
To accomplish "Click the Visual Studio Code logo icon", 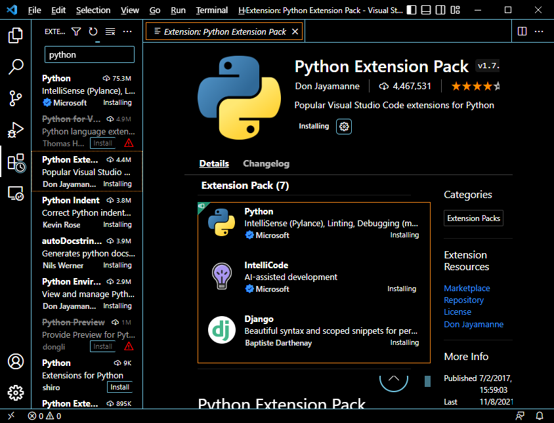I will (12, 10).
